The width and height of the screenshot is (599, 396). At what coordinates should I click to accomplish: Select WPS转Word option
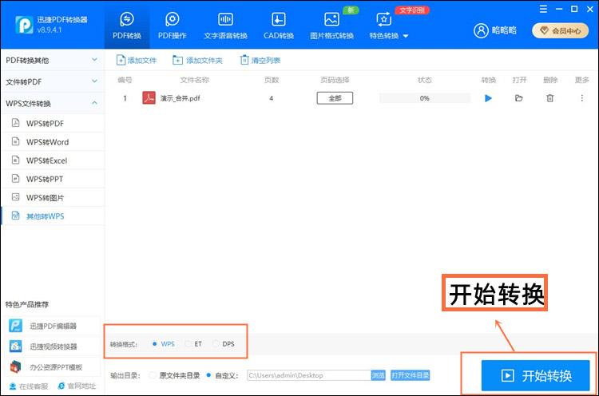tap(53, 141)
